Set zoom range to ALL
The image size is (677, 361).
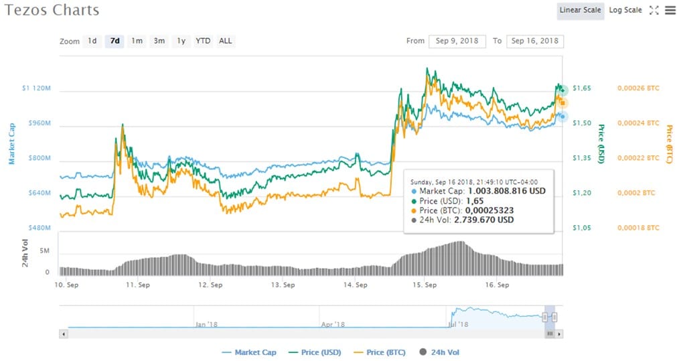pos(226,41)
